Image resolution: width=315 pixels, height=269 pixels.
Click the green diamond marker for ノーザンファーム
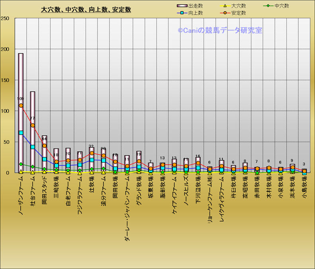21,164
